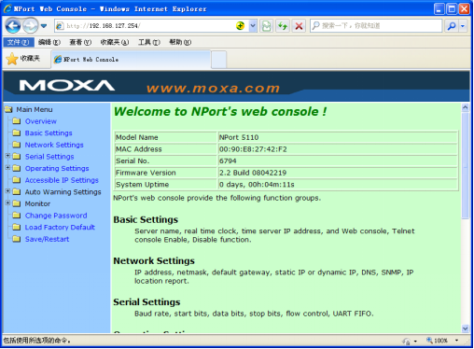474x349 pixels.
Task: Expand the Serial Settings tree node
Action: click(x=8, y=156)
